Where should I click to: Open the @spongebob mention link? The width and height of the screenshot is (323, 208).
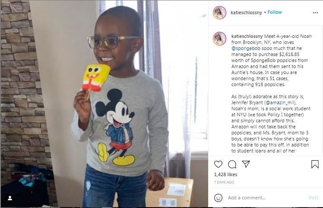coord(246,49)
